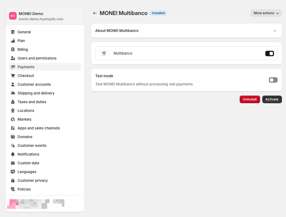Click the Multibanco MB logo
Screen dimensions: 286x217
104,53
